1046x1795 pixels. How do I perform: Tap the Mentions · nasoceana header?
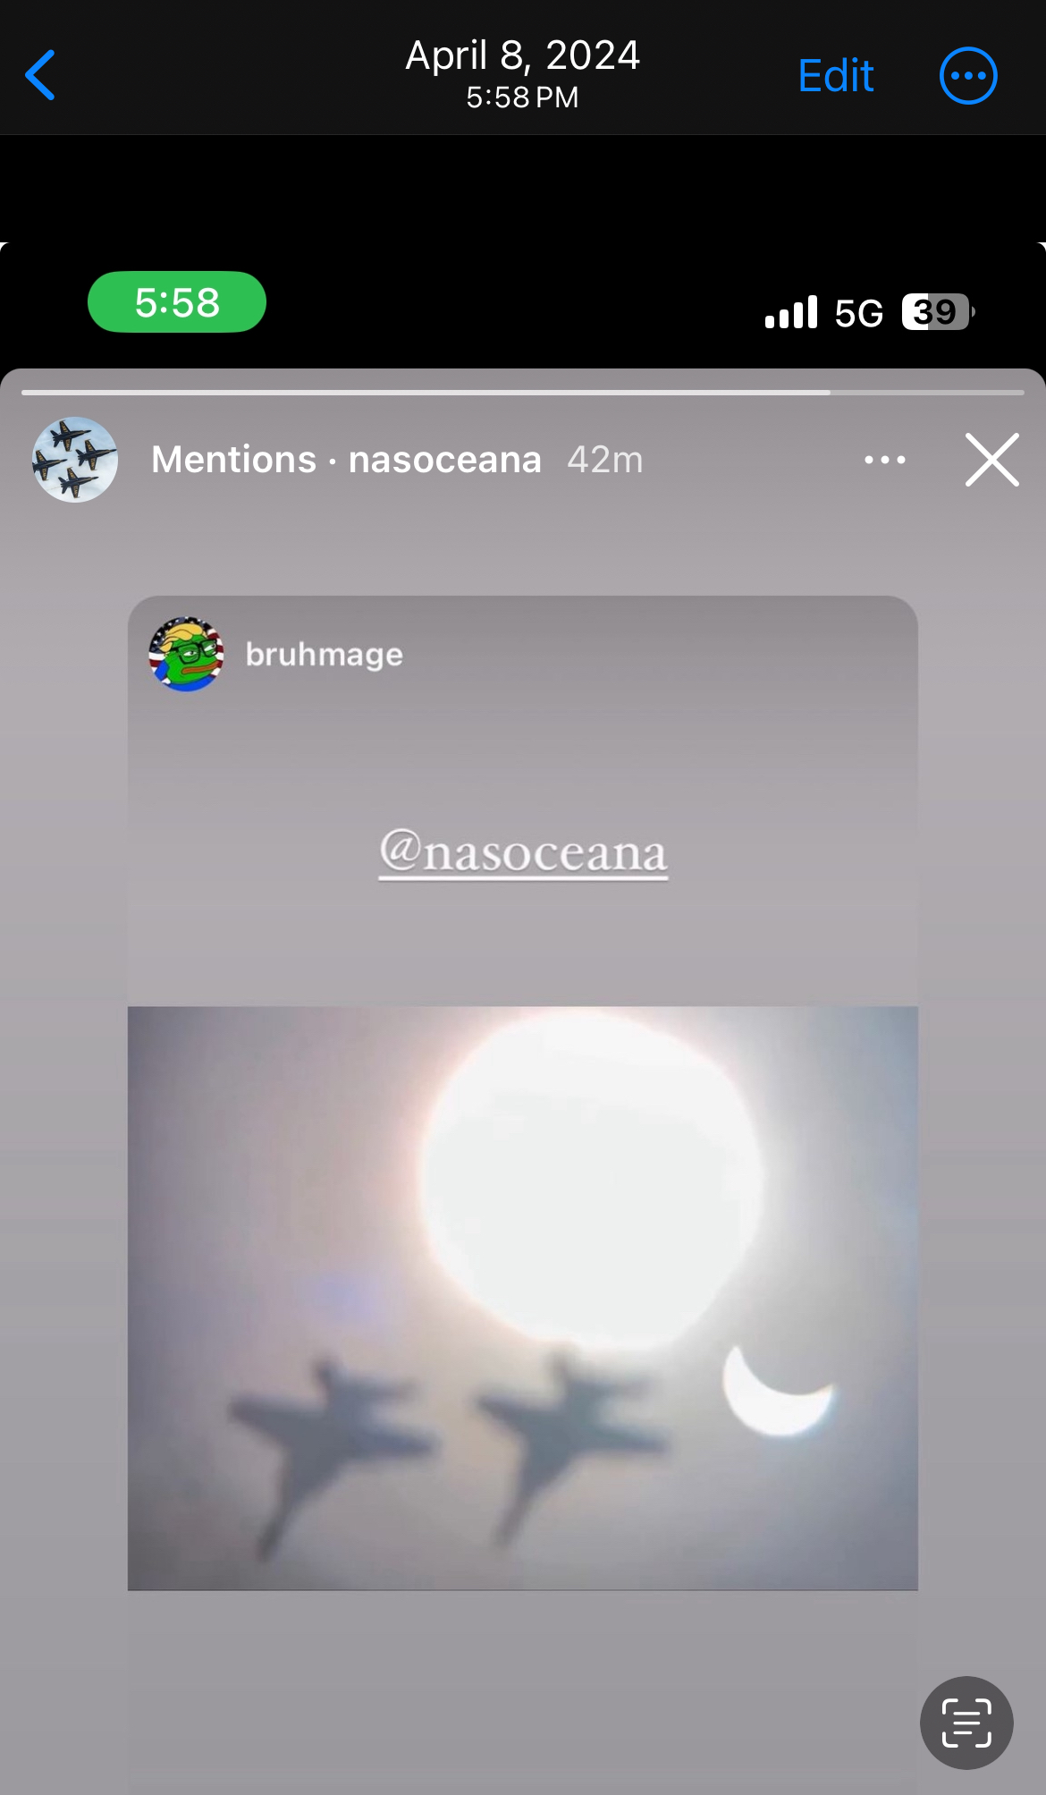[x=346, y=460]
